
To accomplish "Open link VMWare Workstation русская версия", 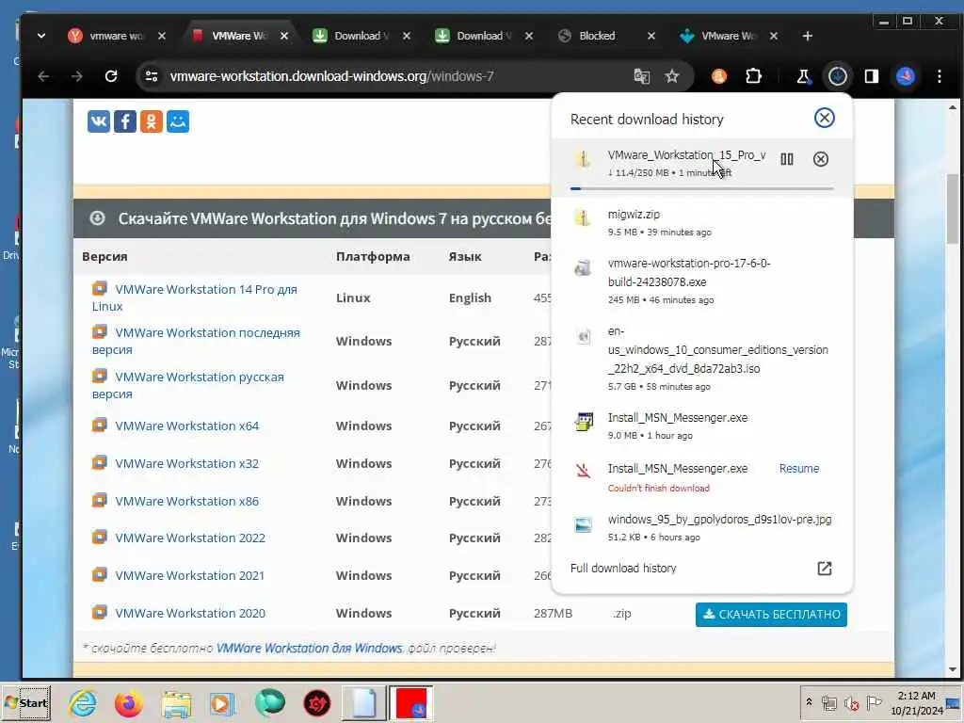I will coord(188,385).
